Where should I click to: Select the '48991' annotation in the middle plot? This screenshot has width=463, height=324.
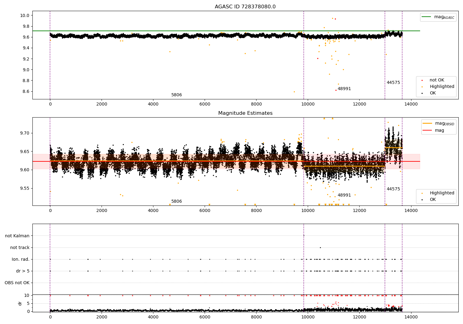click(x=344, y=195)
